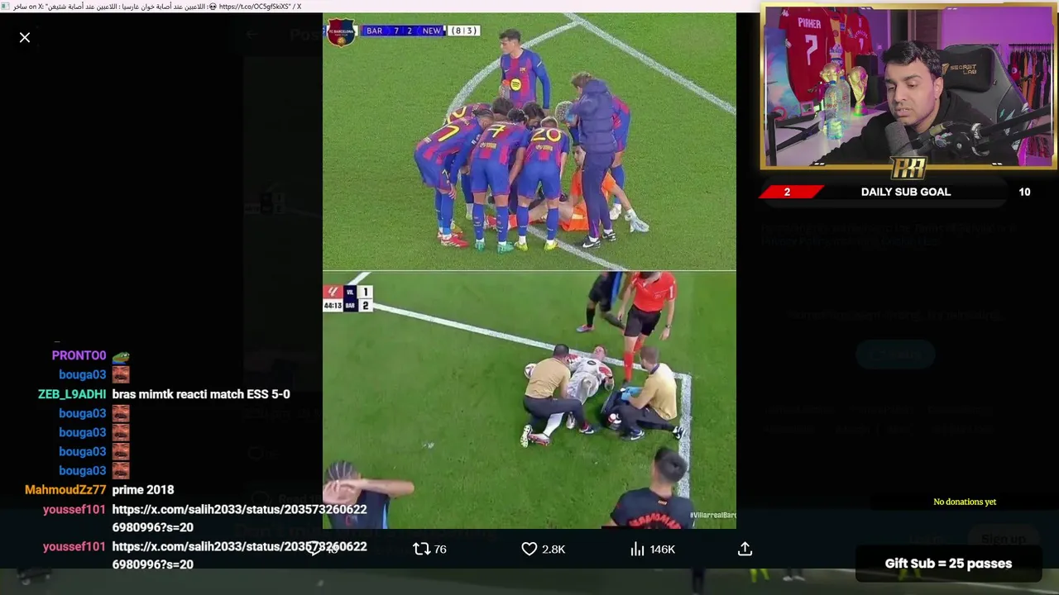This screenshot has height=595, width=1059.
Task: Click ZEB_L9ADHI's username in chat
Action: [x=72, y=394]
